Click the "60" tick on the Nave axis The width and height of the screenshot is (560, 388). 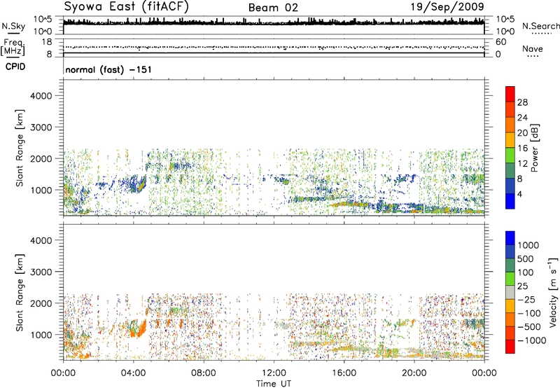[500, 42]
